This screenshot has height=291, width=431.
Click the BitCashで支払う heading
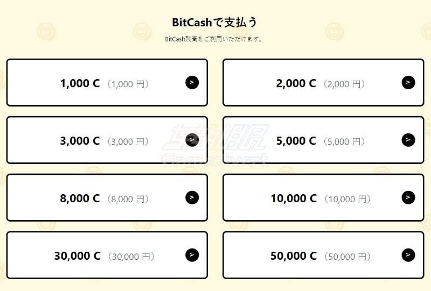click(214, 22)
